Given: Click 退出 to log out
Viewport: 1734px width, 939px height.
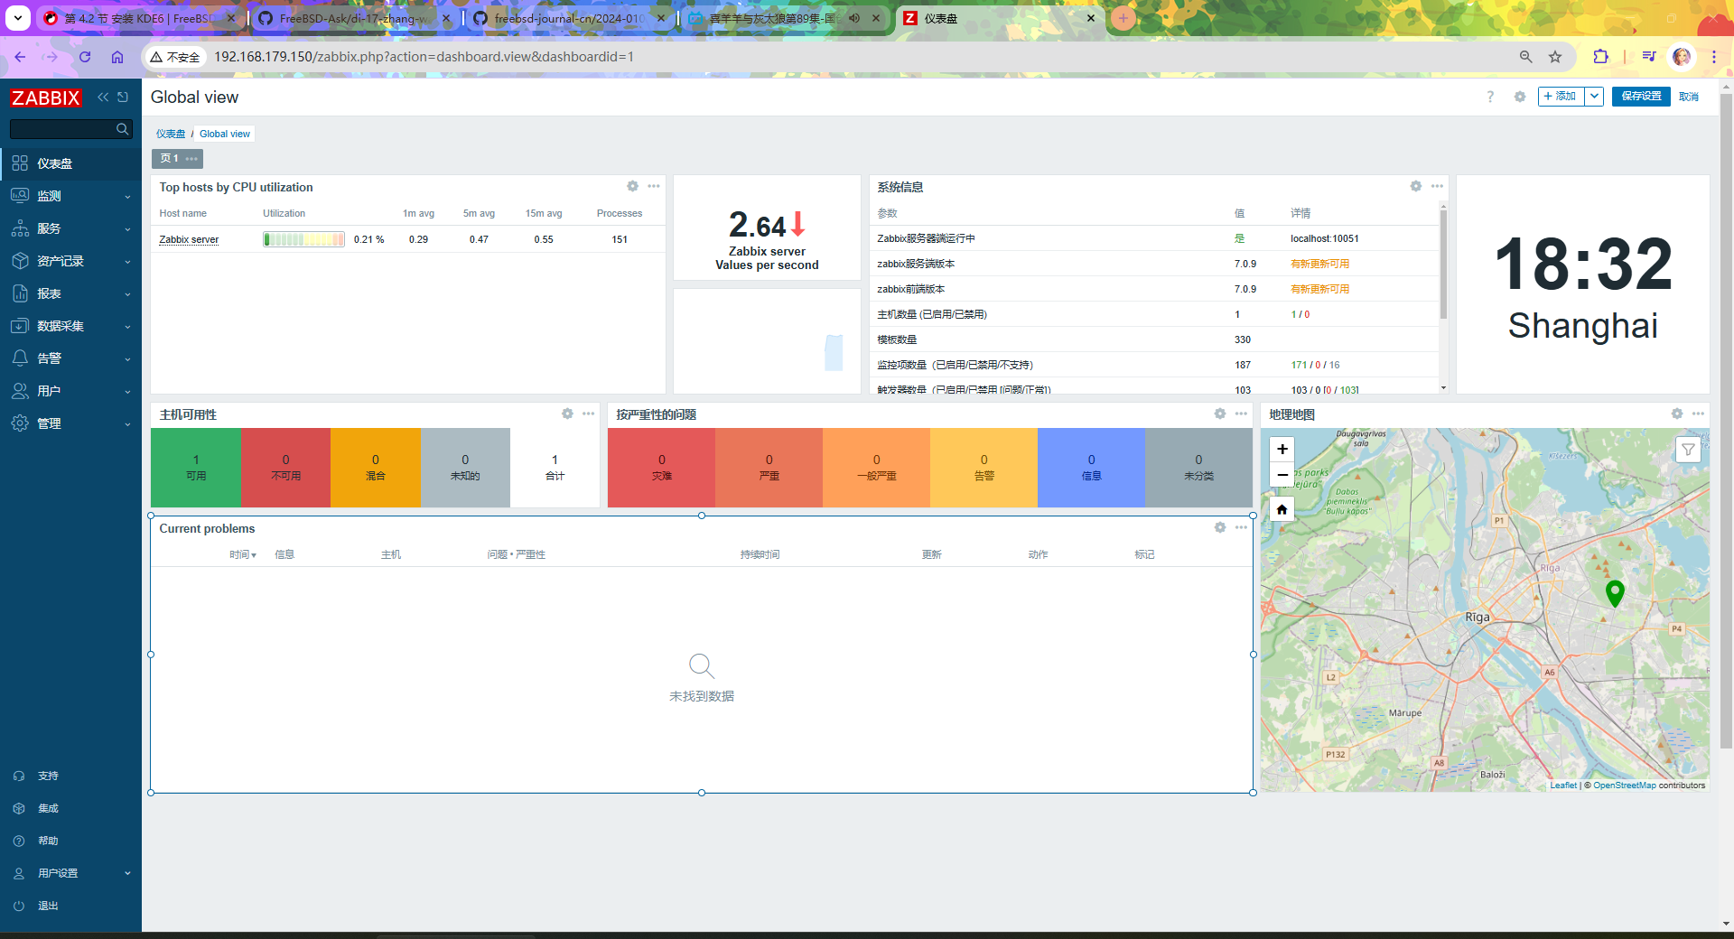Looking at the screenshot, I should pyautogui.click(x=70, y=906).
